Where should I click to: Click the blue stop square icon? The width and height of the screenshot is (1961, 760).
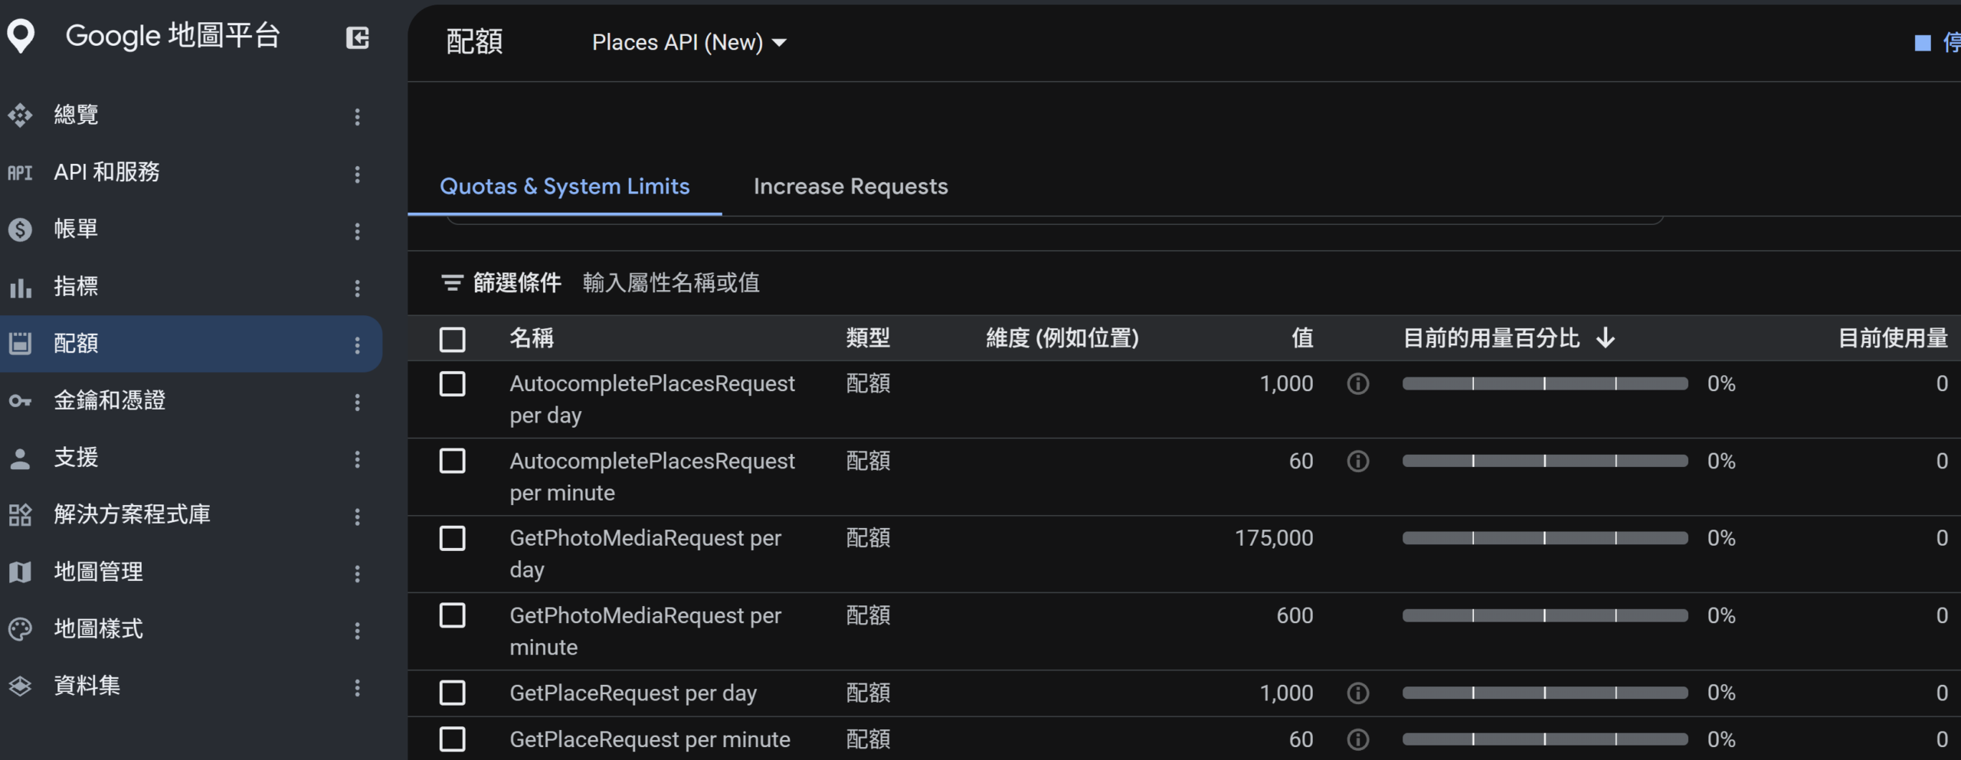[1923, 43]
